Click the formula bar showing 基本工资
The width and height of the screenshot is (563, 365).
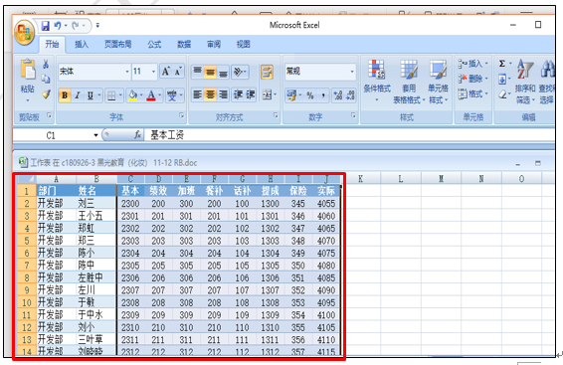(349, 135)
